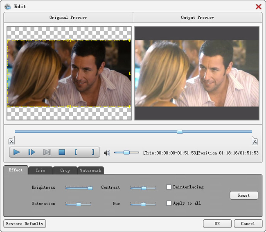Set trim start with left bracket
Screen dimensions: 266x232
point(76,152)
